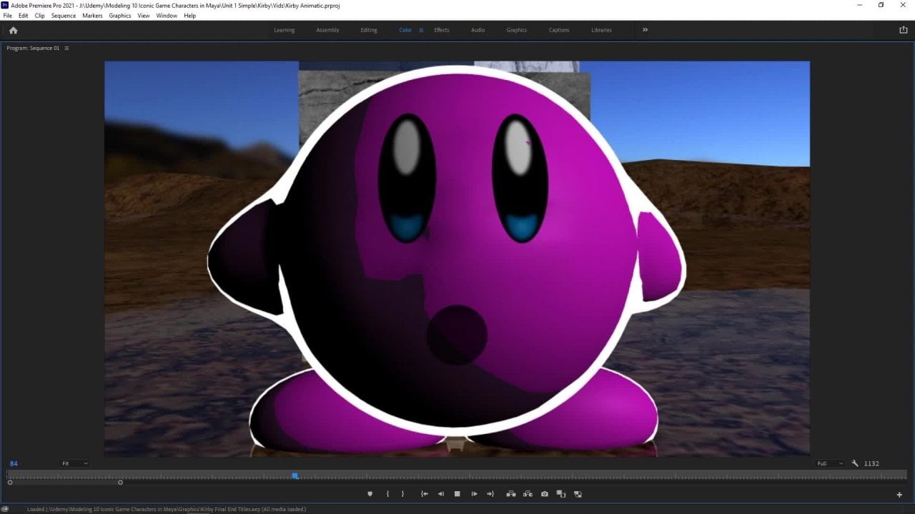Click the blue playhead on time ruler

point(295,475)
